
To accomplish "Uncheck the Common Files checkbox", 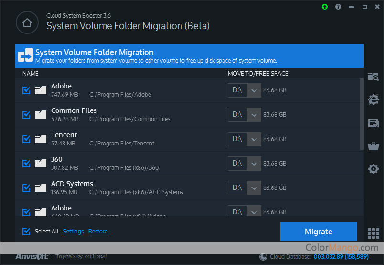I will 26,115.
